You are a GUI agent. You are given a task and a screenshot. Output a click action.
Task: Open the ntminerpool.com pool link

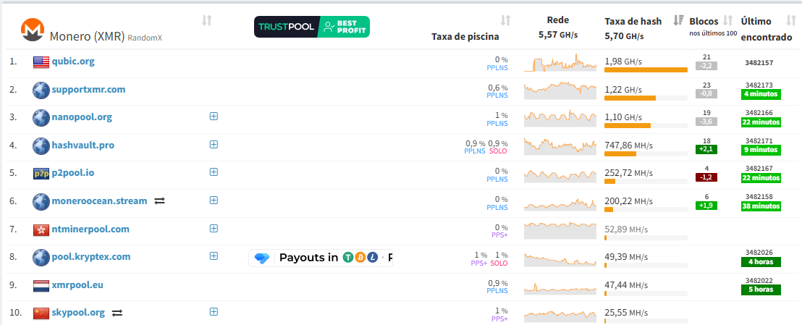[x=90, y=229]
